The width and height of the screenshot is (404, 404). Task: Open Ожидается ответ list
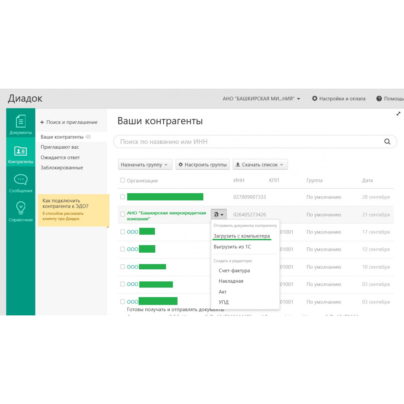(60, 157)
